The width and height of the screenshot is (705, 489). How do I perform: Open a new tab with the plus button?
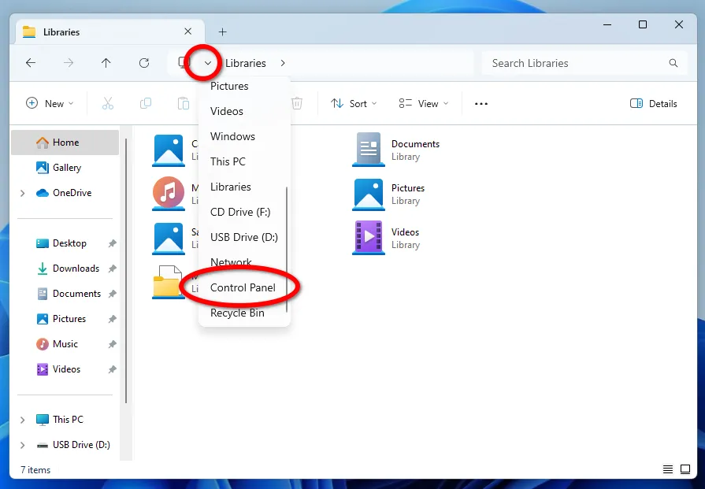[x=221, y=31]
